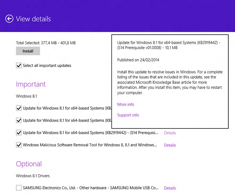Viewport: 235px width, 194px height.
Task: Show Details for SAMSUNG Electronics driver
Action: [170, 188]
